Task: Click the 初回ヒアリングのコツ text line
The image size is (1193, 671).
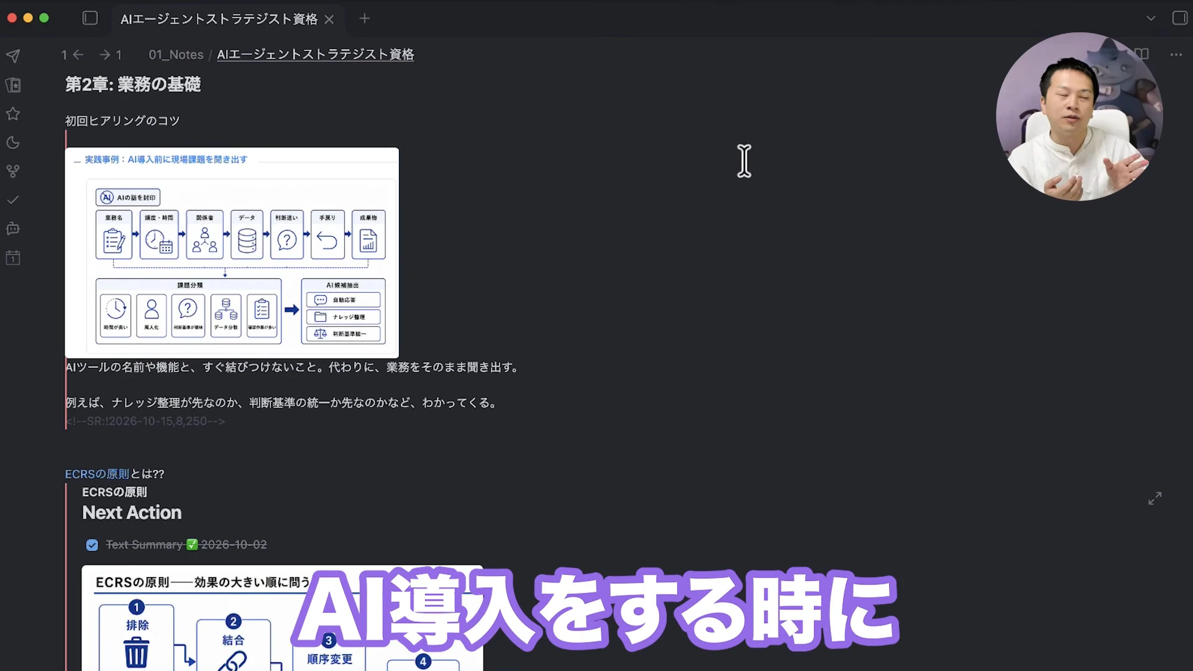Action: coord(122,121)
